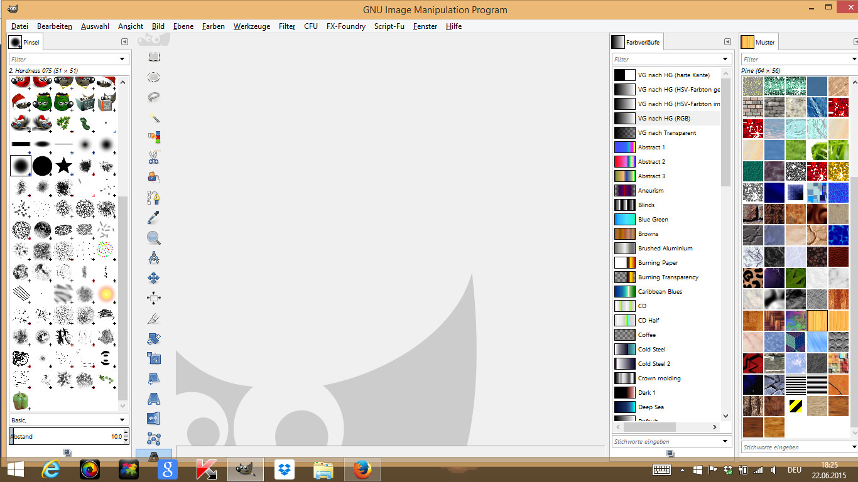Click the Zoom magnifier tool
The width and height of the screenshot is (858, 482).
[154, 238]
